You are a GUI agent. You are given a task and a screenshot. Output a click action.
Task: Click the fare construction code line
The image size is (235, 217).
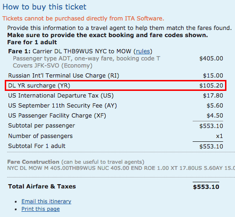coord(121,168)
